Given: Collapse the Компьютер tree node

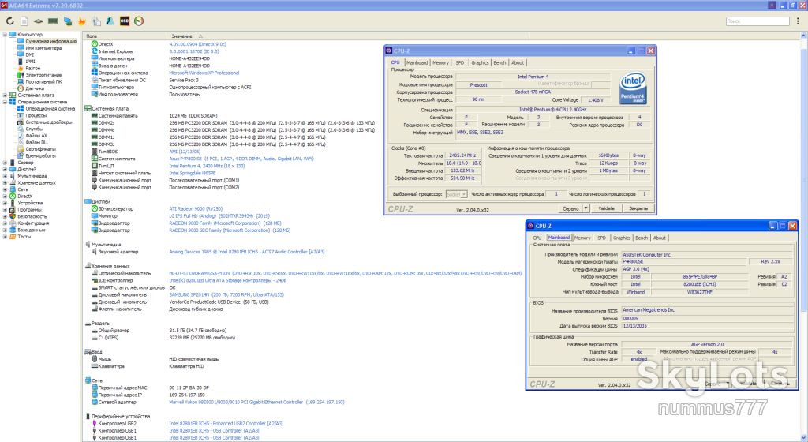Looking at the screenshot, I should [5, 35].
